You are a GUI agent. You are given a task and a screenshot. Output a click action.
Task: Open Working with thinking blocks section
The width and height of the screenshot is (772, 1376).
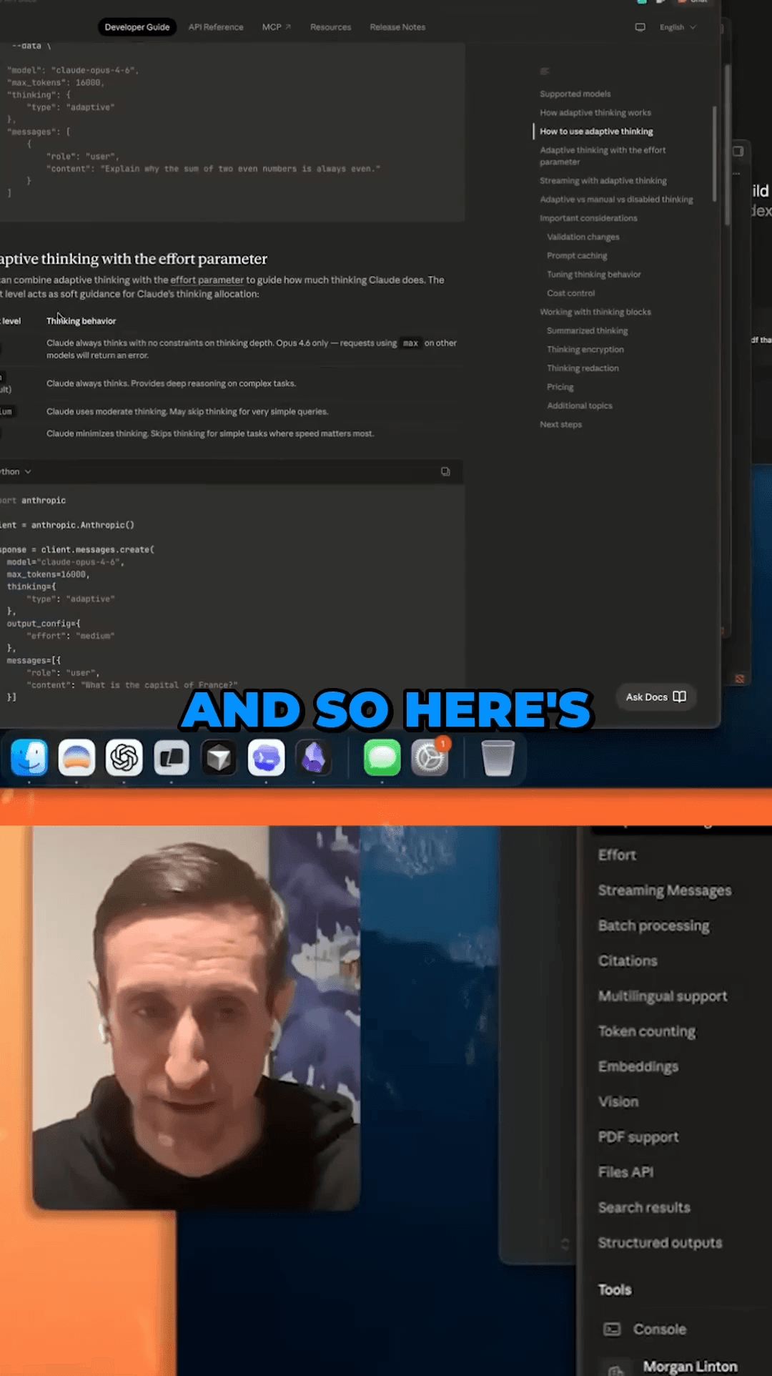(x=595, y=312)
